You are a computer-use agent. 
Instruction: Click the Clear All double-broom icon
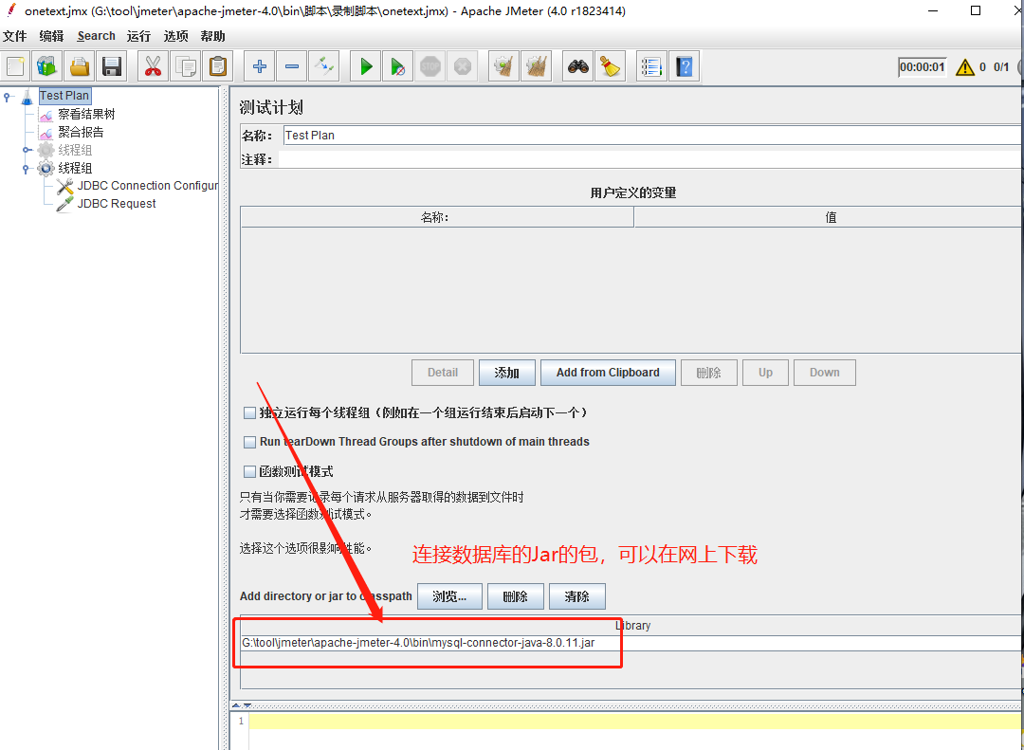(537, 66)
